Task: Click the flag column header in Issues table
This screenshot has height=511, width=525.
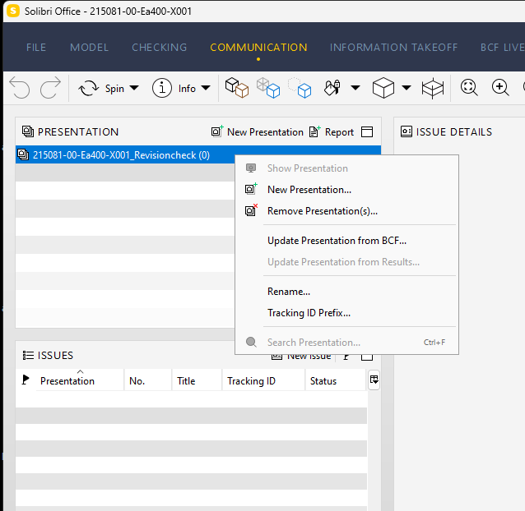Action: coord(26,380)
